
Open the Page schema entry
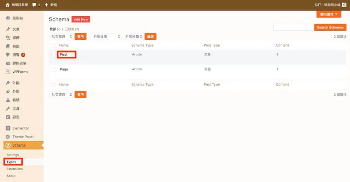(x=64, y=69)
